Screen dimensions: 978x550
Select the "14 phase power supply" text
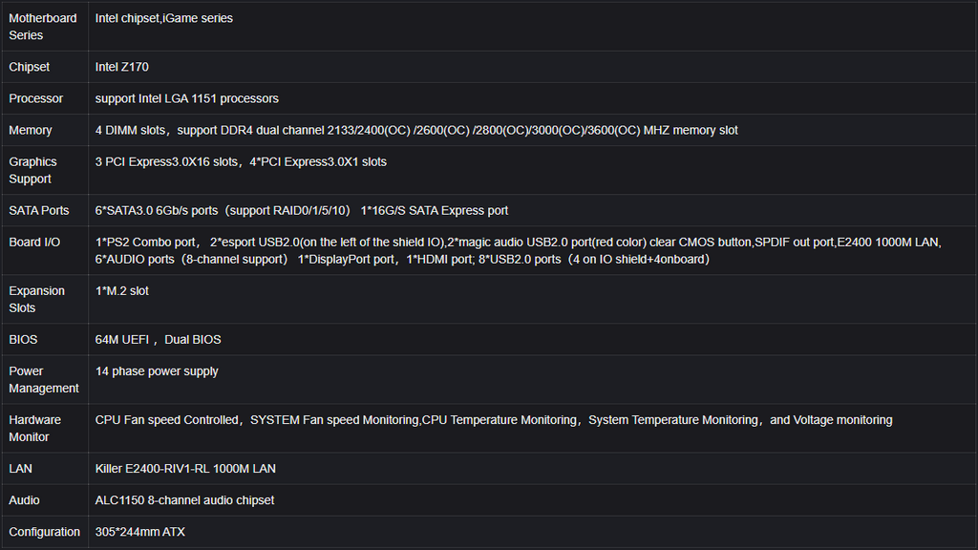click(x=157, y=370)
